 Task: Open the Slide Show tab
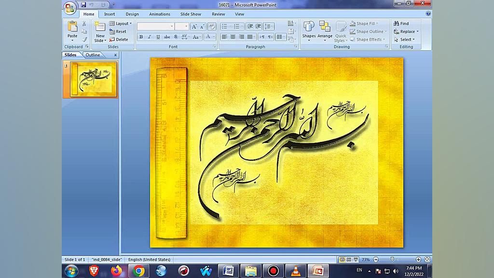191,14
